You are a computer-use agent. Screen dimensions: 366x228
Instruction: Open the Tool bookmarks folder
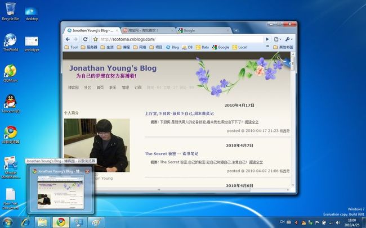point(71,47)
